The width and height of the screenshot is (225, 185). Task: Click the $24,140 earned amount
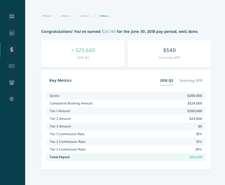click(x=109, y=31)
